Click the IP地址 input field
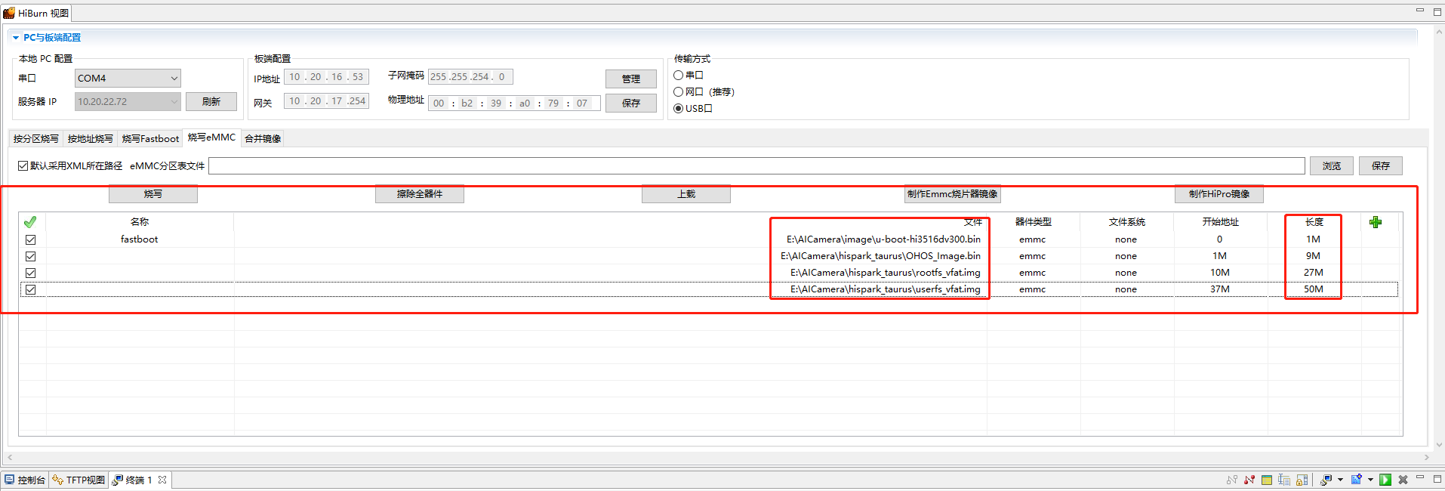1445x491 pixels. (327, 77)
